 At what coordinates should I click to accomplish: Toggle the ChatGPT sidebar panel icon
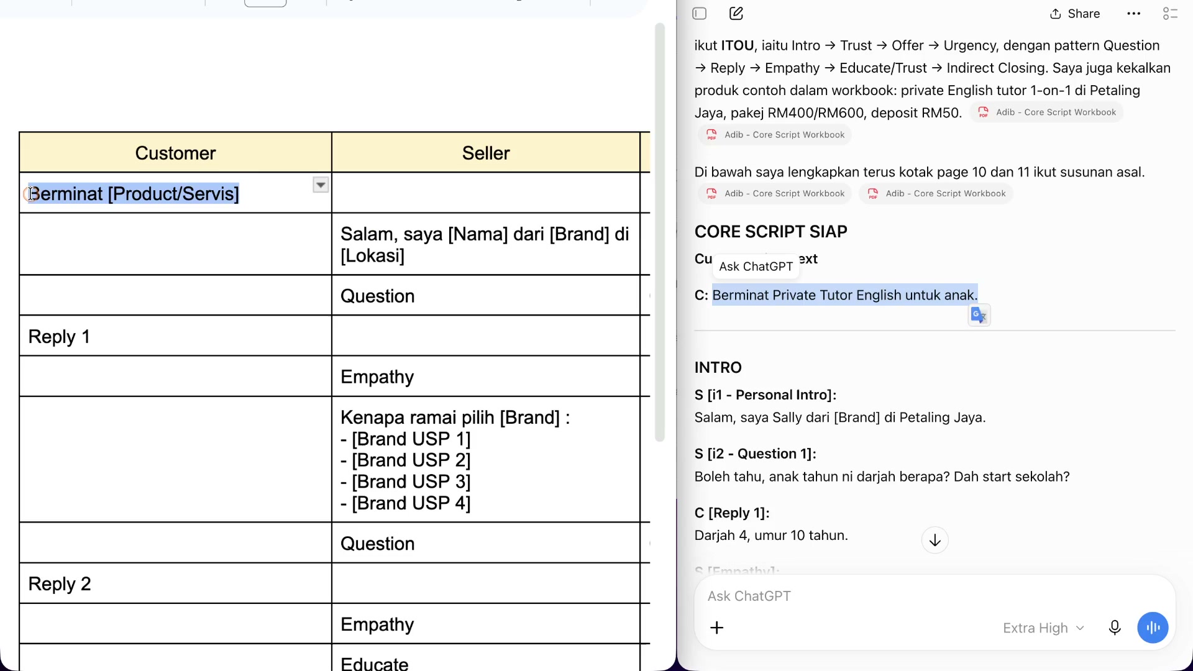[x=700, y=14]
